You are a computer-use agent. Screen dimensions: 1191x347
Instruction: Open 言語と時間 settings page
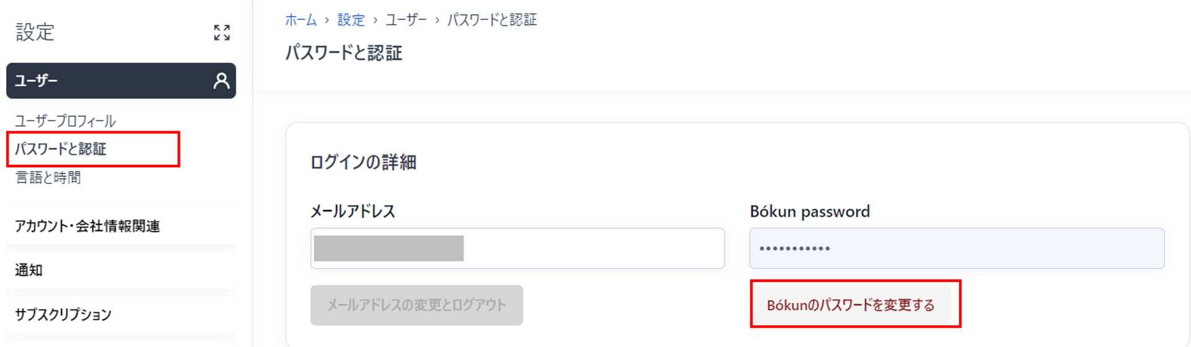coord(48,178)
